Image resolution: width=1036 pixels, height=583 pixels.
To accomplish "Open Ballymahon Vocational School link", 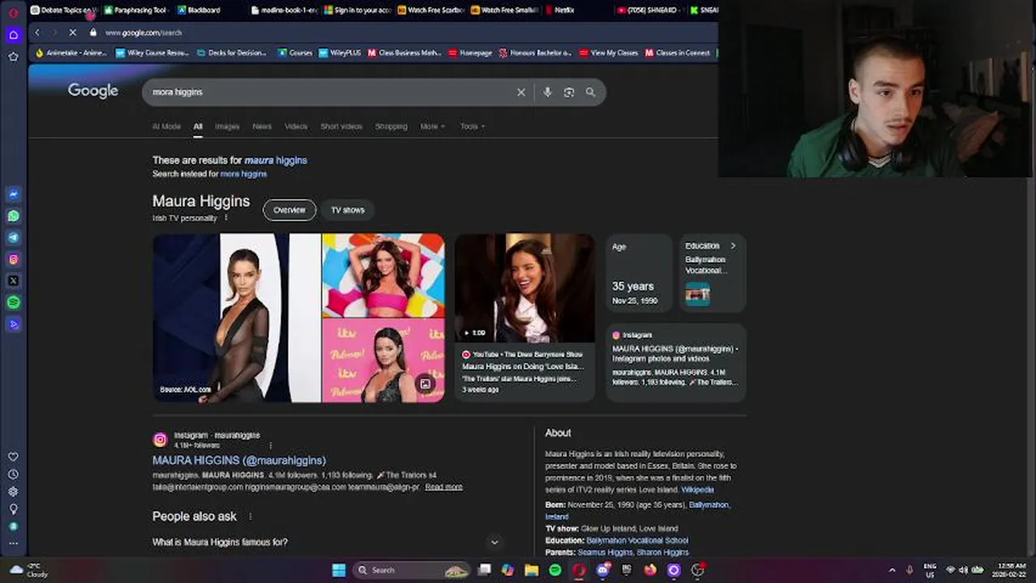I will coord(637,540).
